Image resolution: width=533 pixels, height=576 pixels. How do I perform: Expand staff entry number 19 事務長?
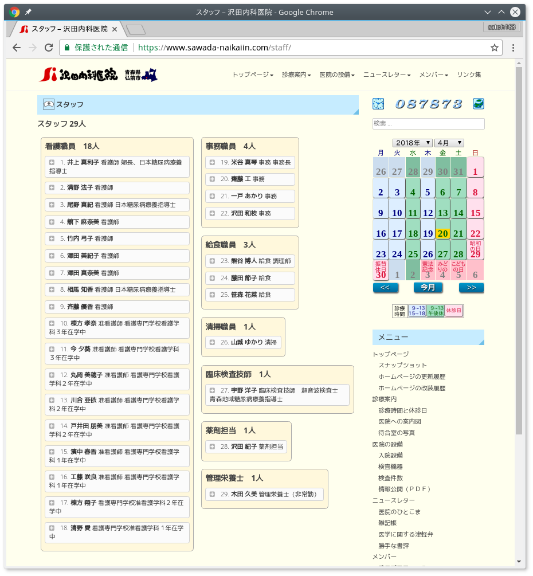tap(212, 162)
